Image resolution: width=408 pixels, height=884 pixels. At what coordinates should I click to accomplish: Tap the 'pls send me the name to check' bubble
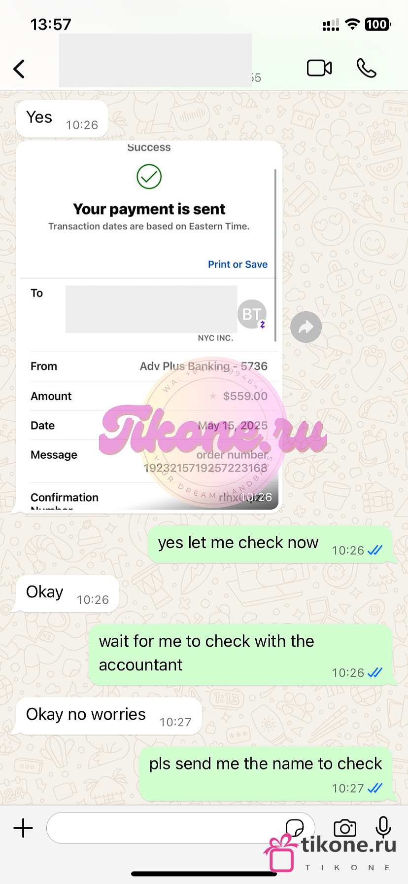(x=266, y=774)
